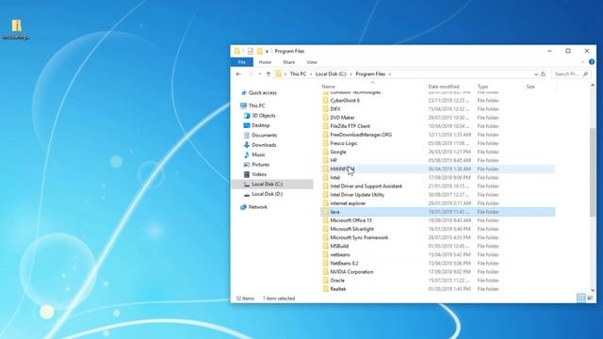This screenshot has height=339, width=603.
Task: Open the File menu
Action: tap(242, 62)
